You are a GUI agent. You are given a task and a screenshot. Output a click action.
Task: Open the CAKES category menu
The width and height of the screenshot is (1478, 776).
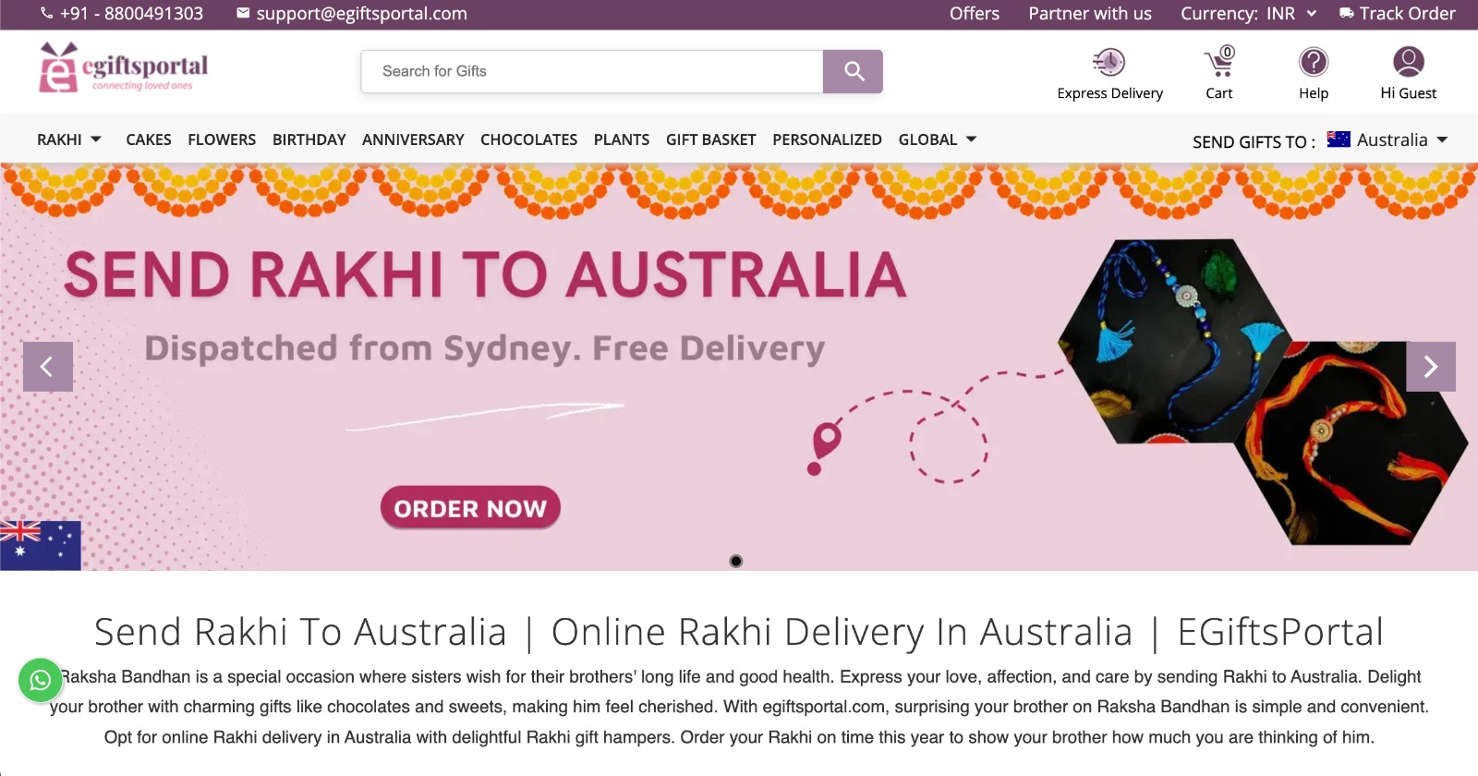tap(149, 139)
